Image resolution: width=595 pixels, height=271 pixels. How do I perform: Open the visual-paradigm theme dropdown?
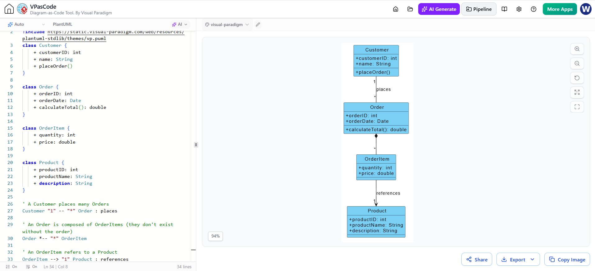pos(227,24)
